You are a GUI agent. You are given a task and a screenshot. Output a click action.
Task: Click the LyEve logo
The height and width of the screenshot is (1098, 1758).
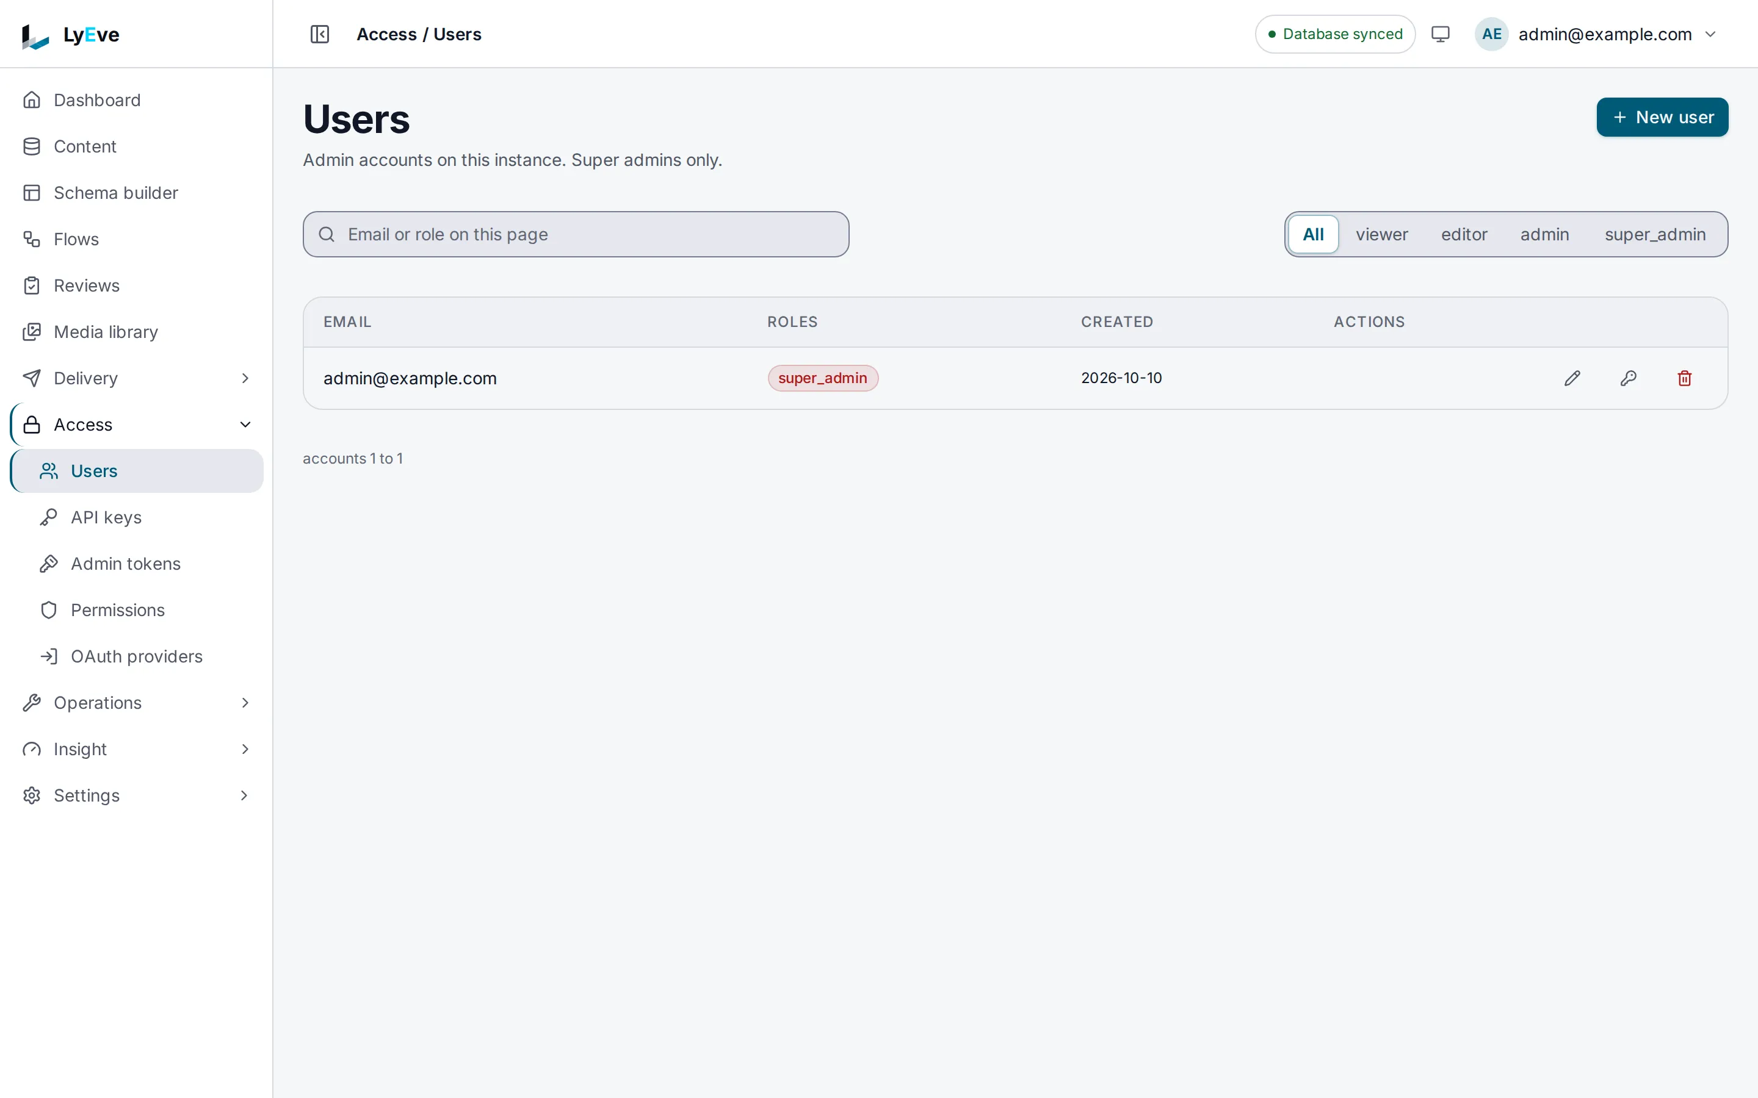(x=70, y=35)
